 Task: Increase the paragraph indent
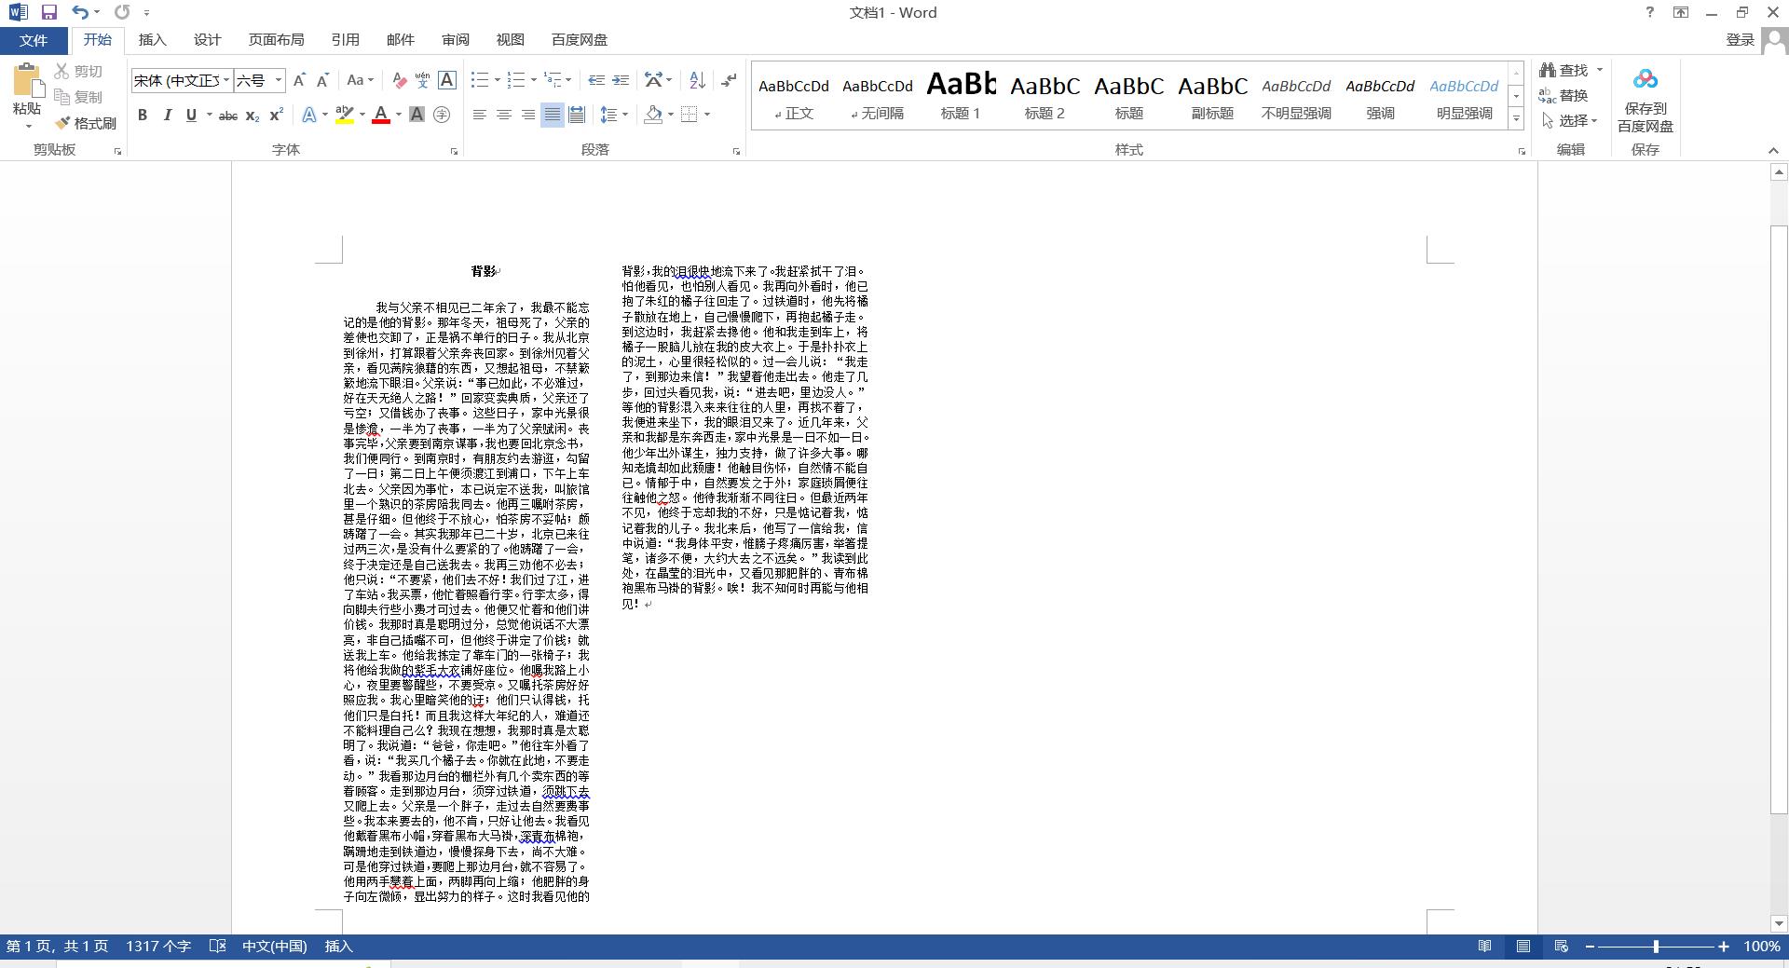tap(621, 80)
